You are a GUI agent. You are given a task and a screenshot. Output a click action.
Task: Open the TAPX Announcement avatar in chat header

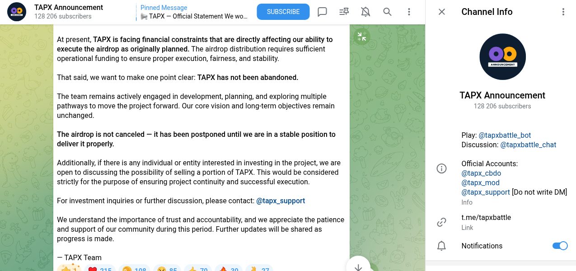coord(17,12)
